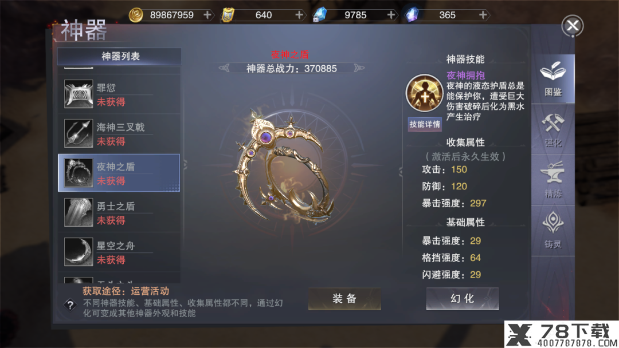Viewport: 619px width, 348px height.
Task: Select 罪惩 in the artifact list
Action: 119,94
